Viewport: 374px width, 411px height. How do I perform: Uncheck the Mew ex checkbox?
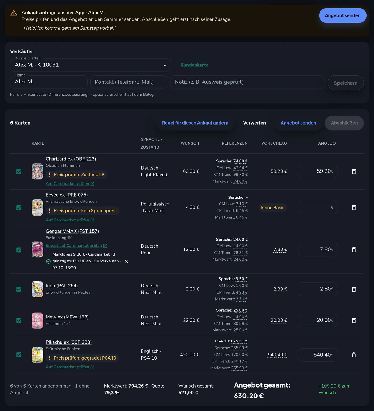[19, 320]
